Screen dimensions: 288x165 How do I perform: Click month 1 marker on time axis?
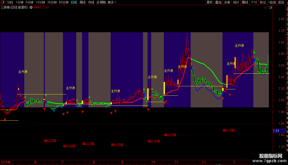[x=234, y=162]
